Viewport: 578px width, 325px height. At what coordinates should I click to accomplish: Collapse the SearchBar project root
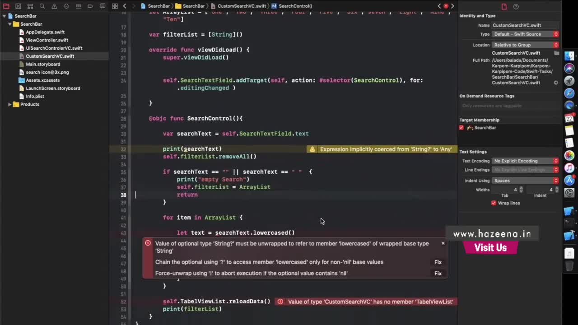(4, 16)
